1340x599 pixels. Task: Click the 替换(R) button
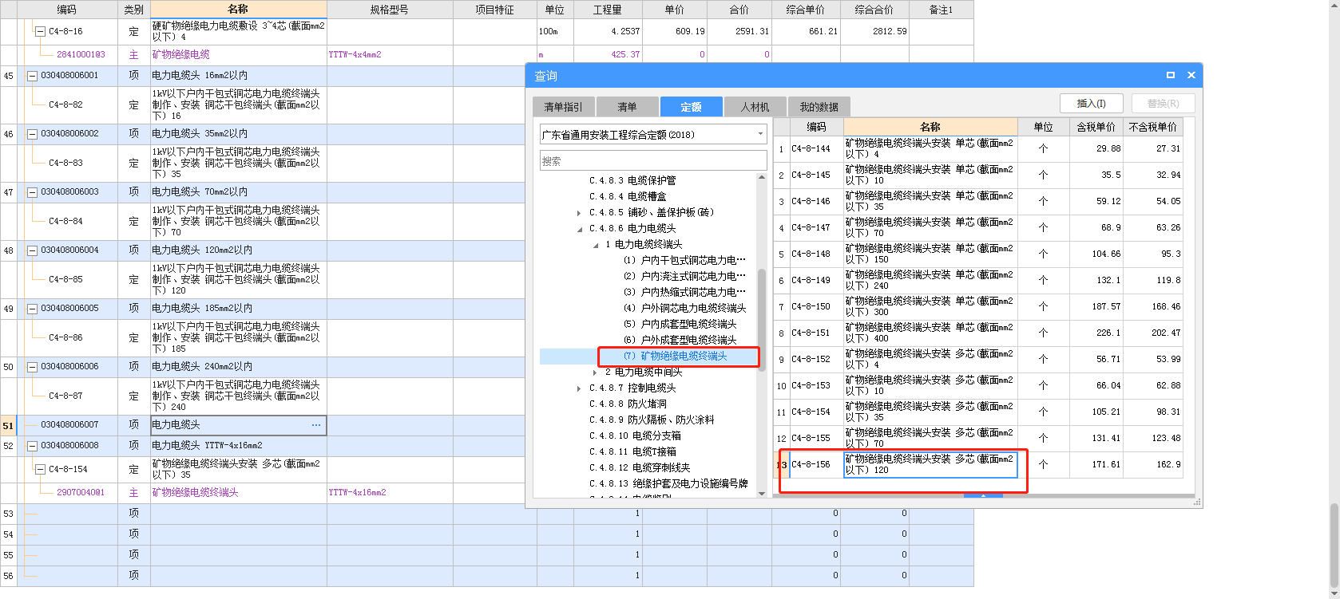1163,104
